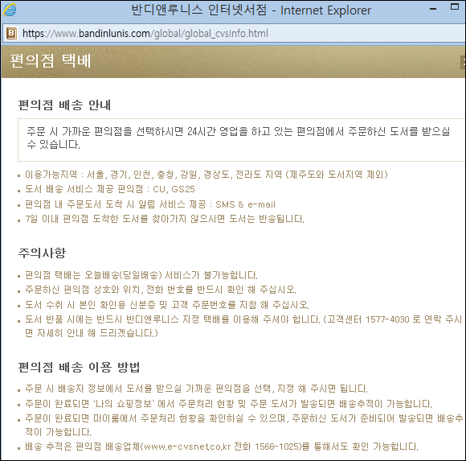Close the 편의점 택배 popup banner
466x461 pixels.
(x=464, y=62)
